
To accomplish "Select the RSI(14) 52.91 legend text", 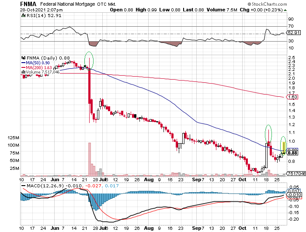I will [44, 15].
